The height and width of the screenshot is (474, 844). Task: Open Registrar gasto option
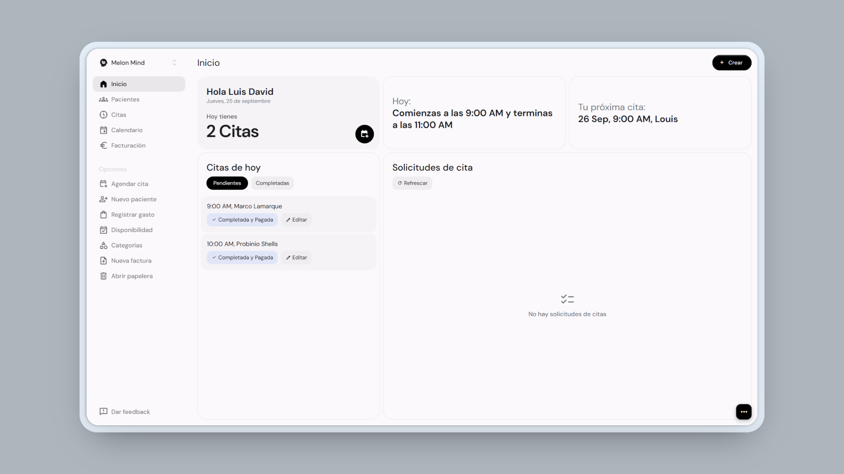132,215
